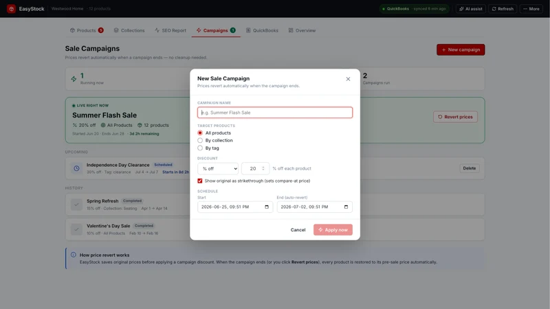
Task: Click the QuickBooks tab icon
Action: coord(248,30)
